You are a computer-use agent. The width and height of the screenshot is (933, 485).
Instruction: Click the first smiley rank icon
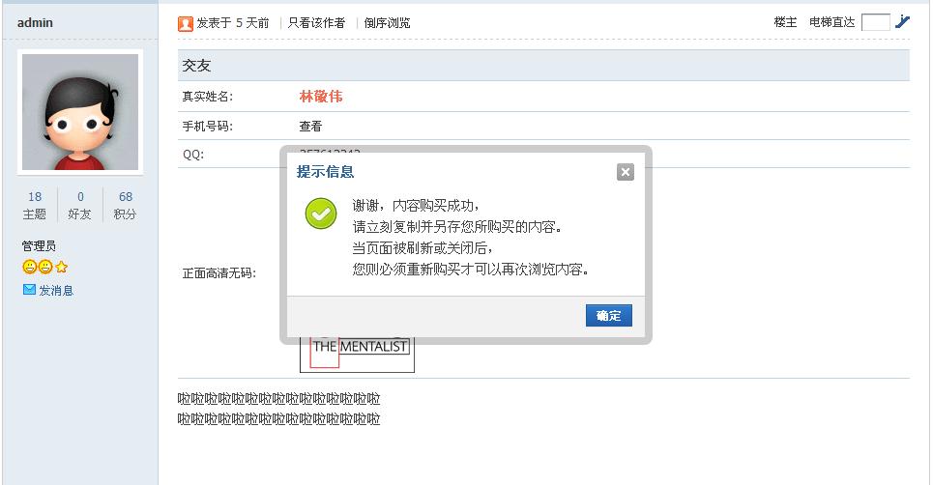click(29, 267)
